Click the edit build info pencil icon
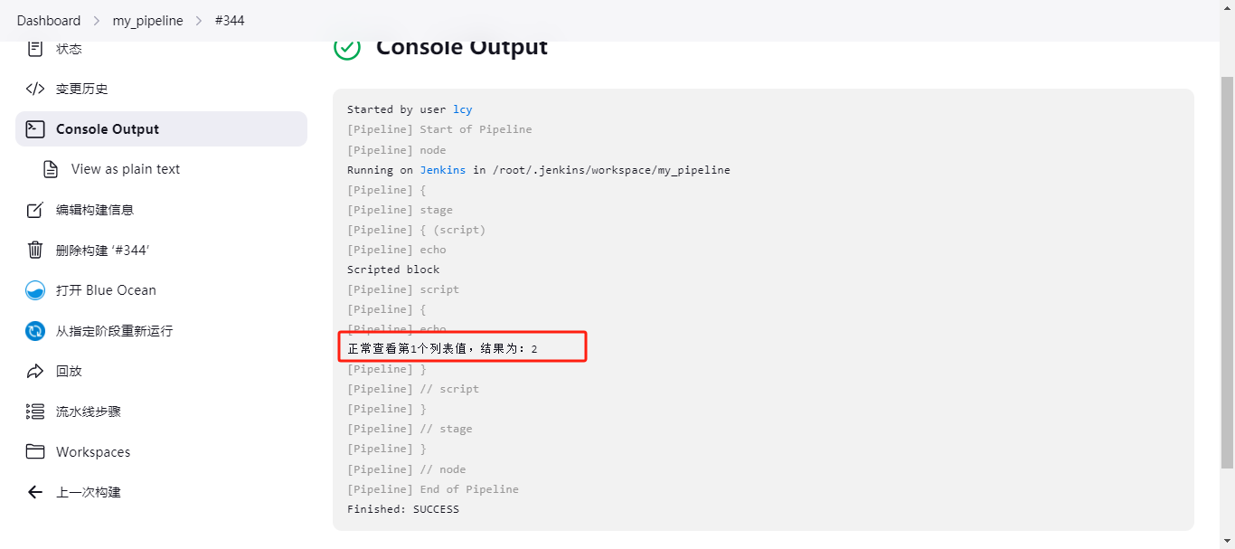 tap(35, 210)
